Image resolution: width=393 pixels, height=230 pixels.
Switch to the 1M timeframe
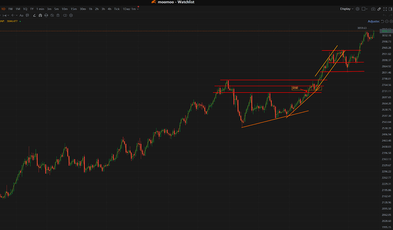click(18, 9)
